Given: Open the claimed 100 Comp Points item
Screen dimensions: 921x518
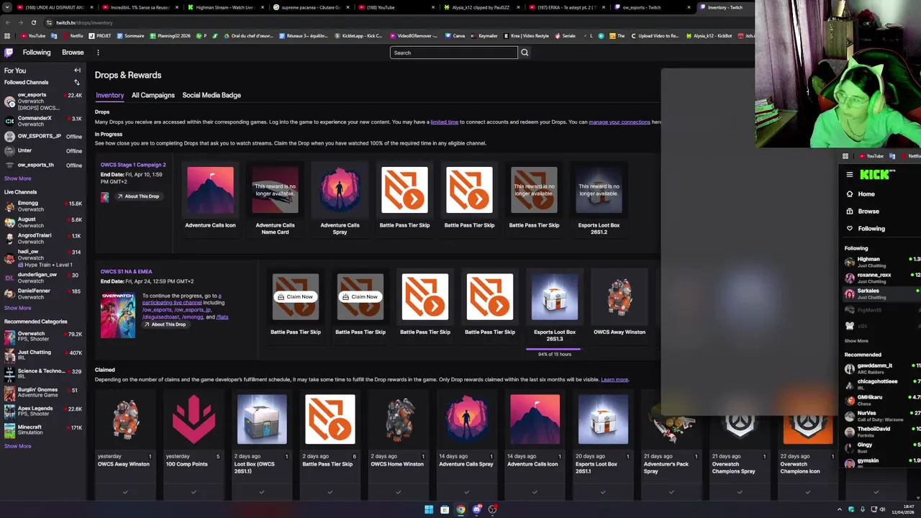Looking at the screenshot, I should 194,419.
